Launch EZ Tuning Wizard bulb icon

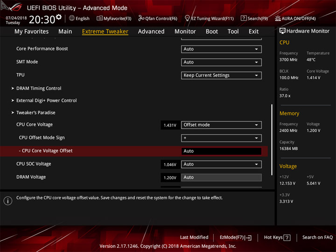(187, 18)
